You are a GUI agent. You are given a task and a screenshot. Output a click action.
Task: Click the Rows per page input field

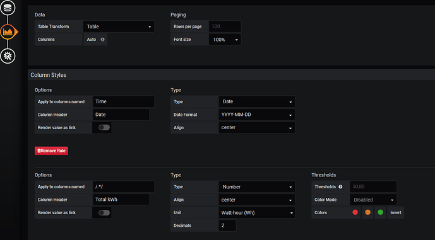pyautogui.click(x=225, y=26)
